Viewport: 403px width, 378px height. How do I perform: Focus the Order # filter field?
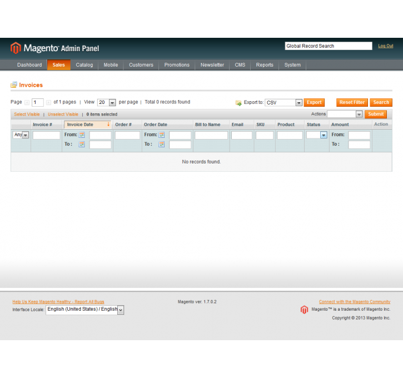coord(127,135)
